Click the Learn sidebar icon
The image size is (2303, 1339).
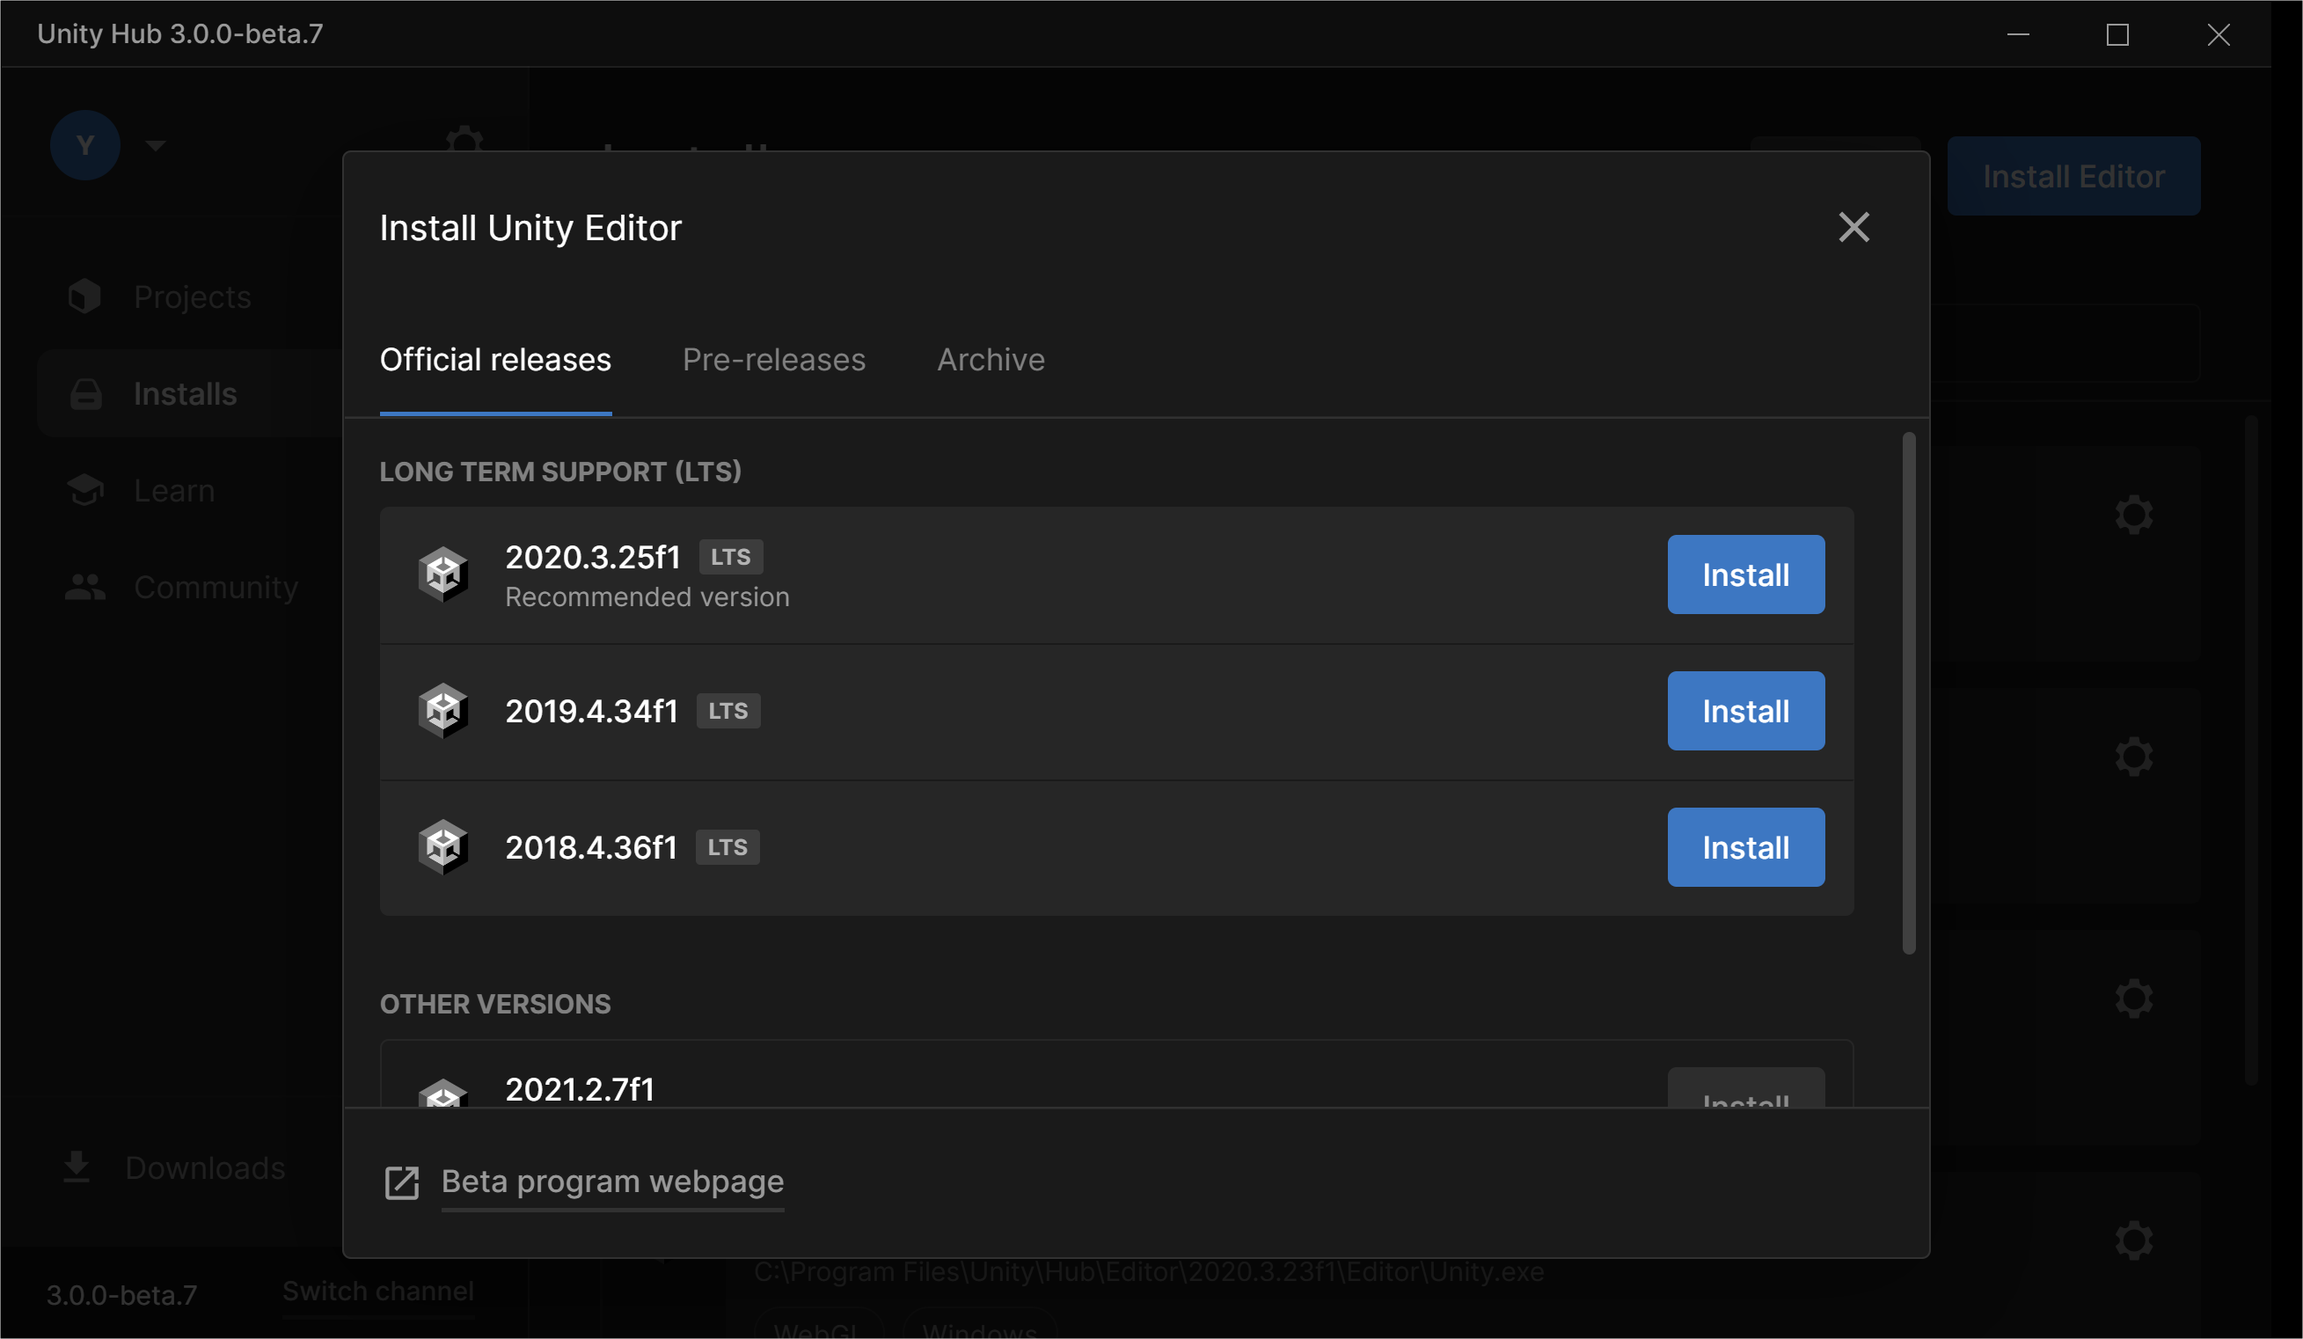tap(86, 489)
